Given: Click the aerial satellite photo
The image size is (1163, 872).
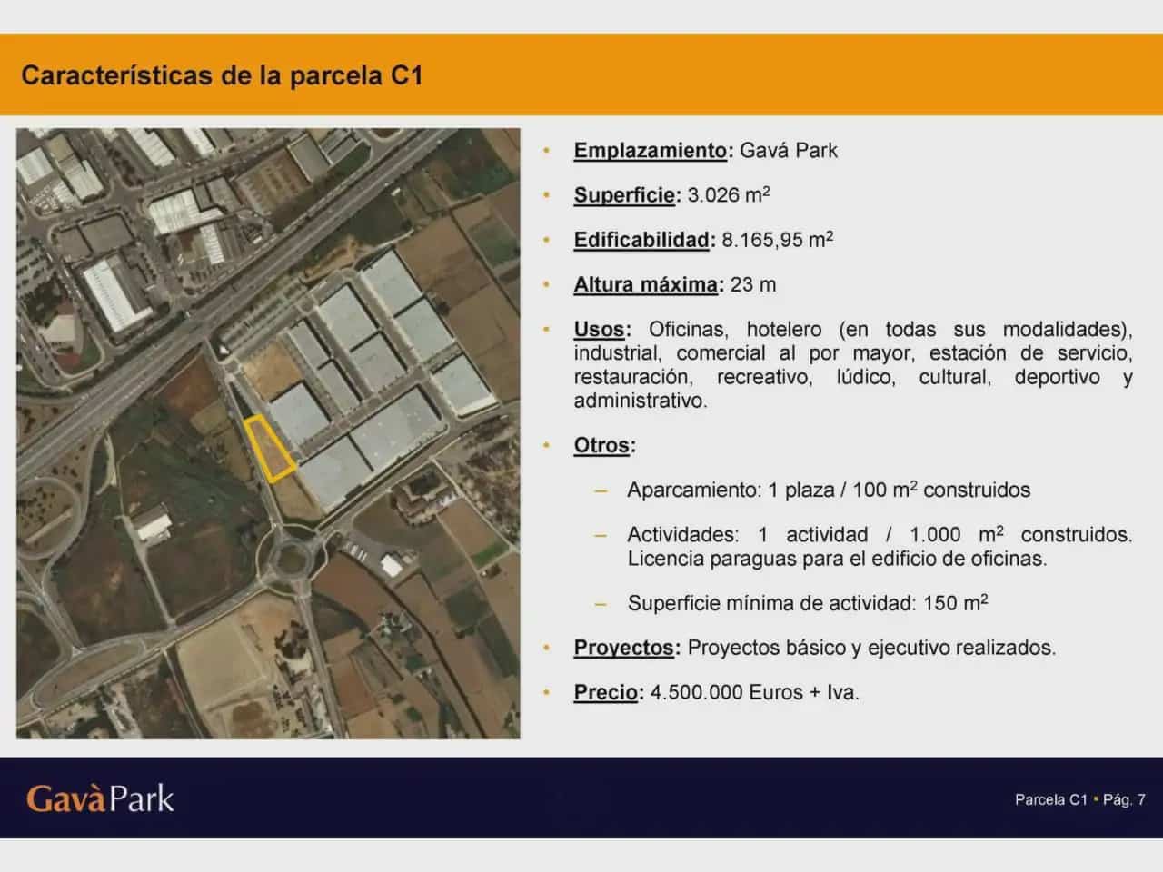Looking at the screenshot, I should (268, 433).
